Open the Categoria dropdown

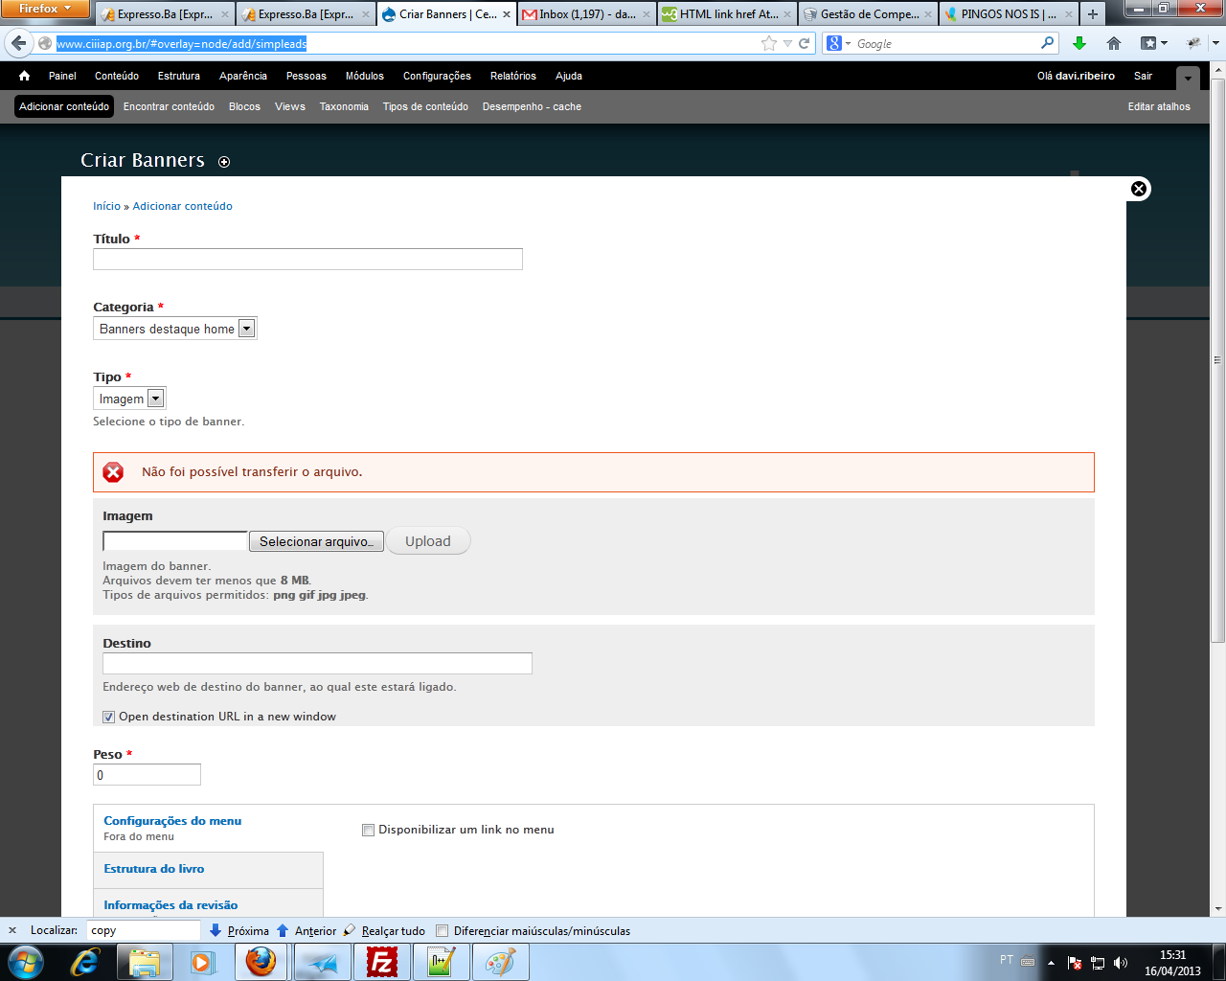coord(175,329)
